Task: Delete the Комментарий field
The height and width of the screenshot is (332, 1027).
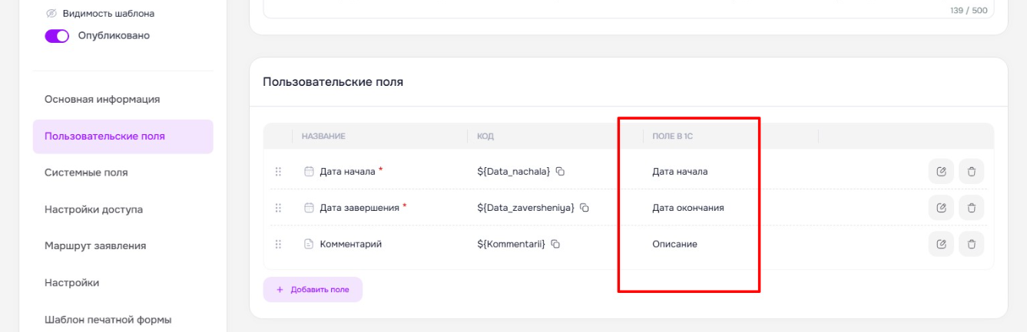Action: point(971,244)
